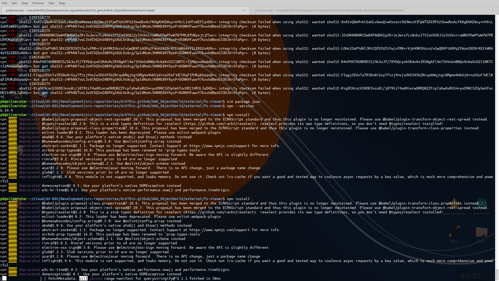
Task: Open the Edit menu
Action: 14,3
